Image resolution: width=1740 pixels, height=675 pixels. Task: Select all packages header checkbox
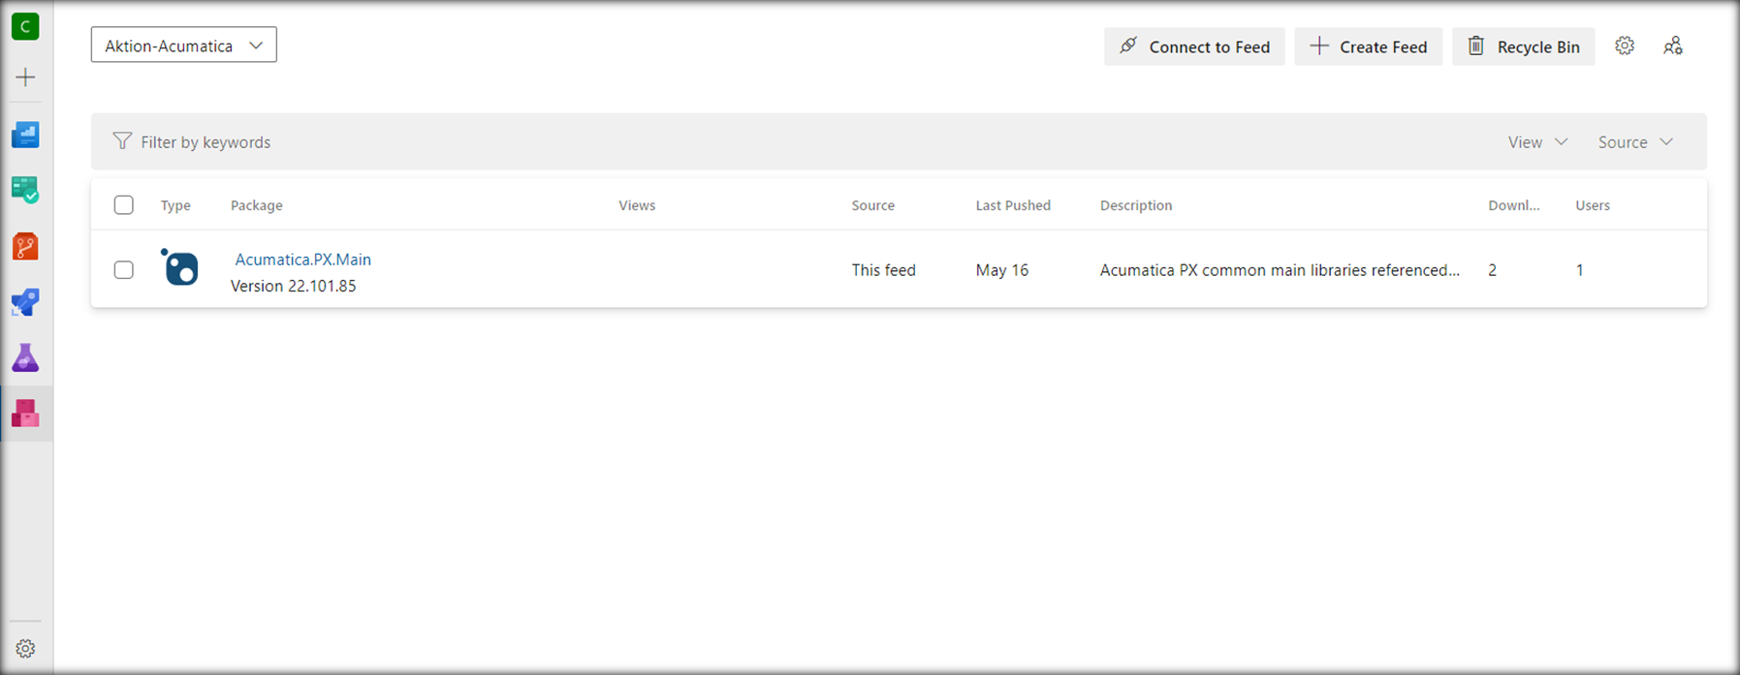[123, 204]
